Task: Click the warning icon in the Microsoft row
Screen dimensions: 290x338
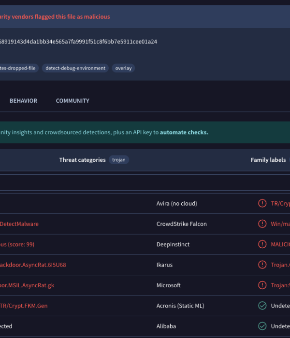Action: pyautogui.click(x=262, y=285)
